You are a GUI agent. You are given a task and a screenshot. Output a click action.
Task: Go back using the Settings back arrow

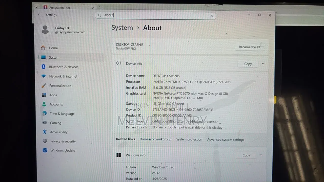39,15
